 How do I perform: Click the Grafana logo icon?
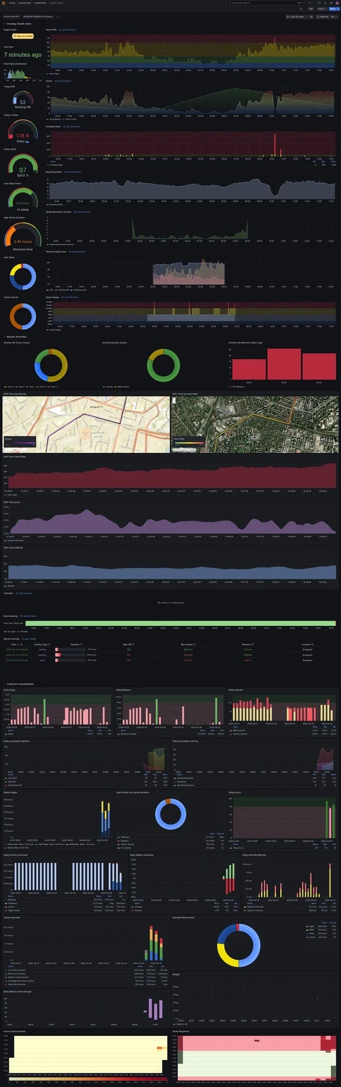[4, 3]
